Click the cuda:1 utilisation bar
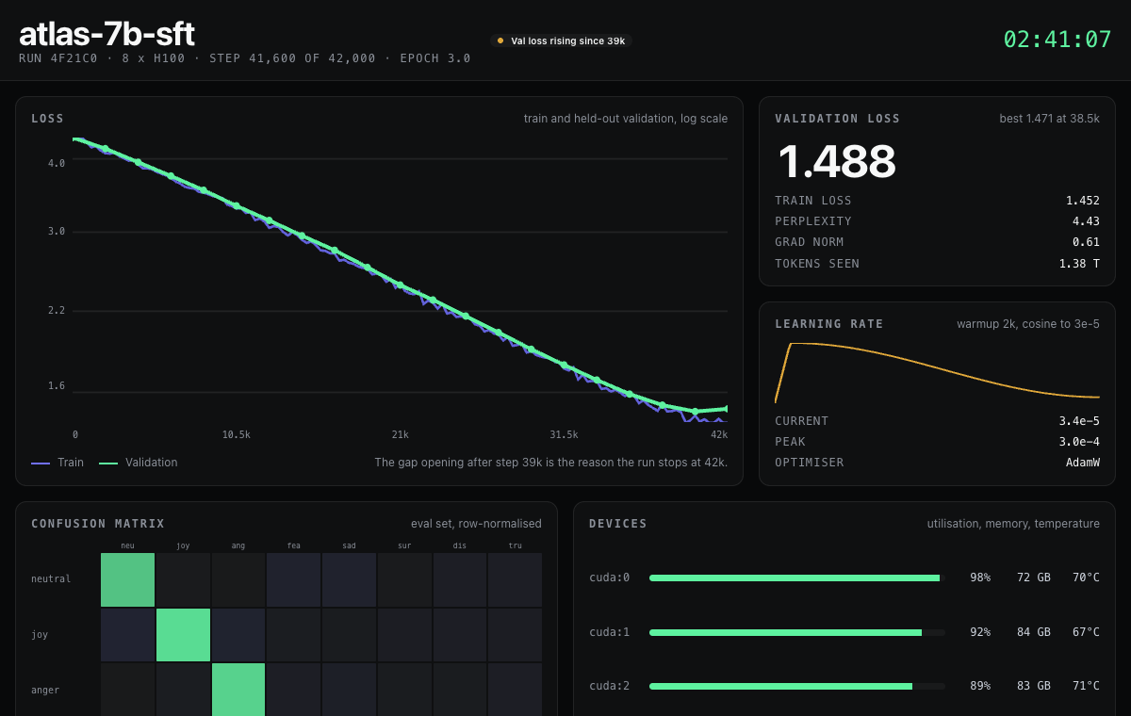 coord(797,633)
